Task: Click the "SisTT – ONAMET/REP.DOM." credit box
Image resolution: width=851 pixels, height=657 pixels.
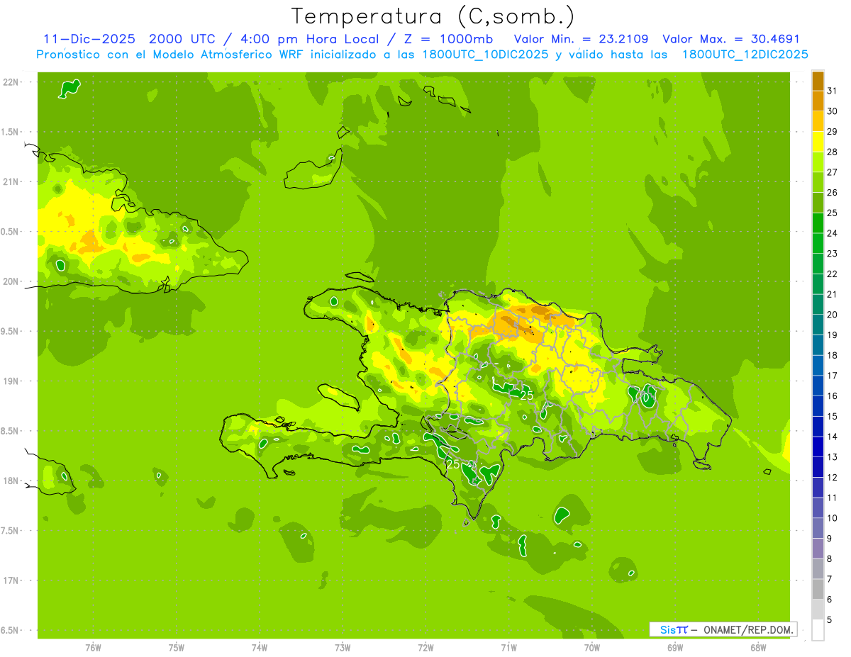Action: click(723, 629)
